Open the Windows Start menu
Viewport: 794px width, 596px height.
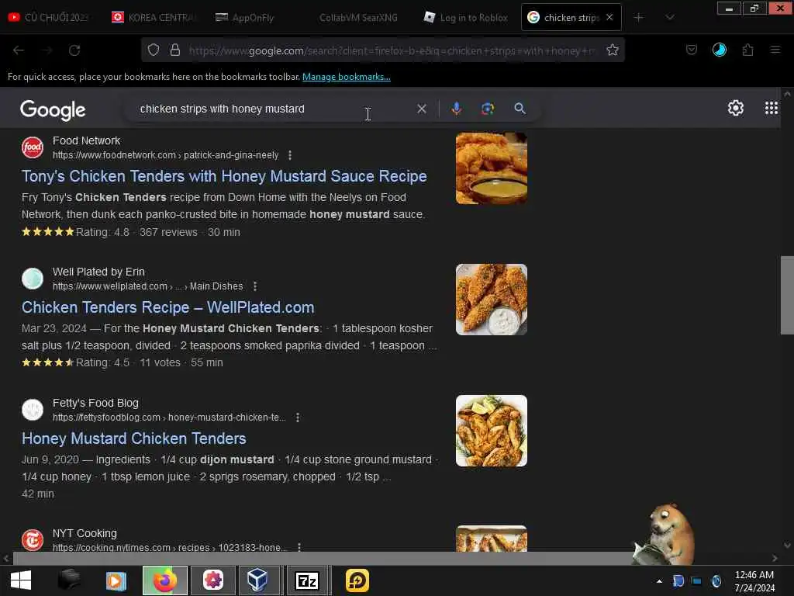point(21,580)
